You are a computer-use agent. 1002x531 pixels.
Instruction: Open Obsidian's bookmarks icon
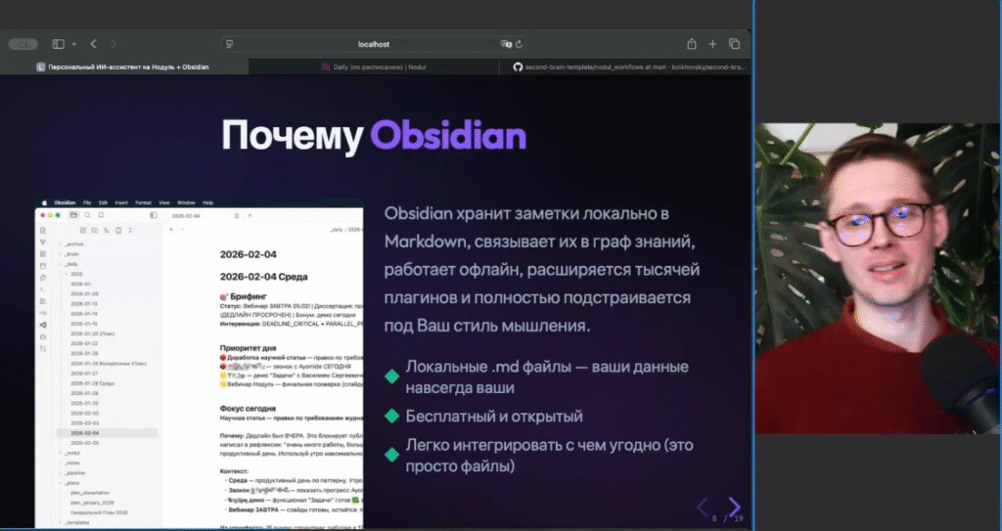101,215
